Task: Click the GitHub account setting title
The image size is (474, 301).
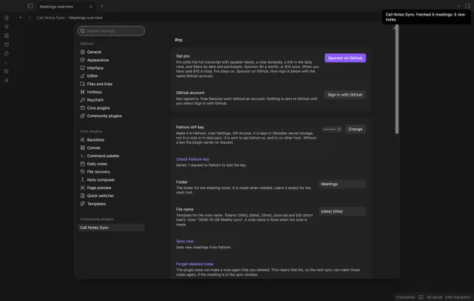Action: point(190,93)
